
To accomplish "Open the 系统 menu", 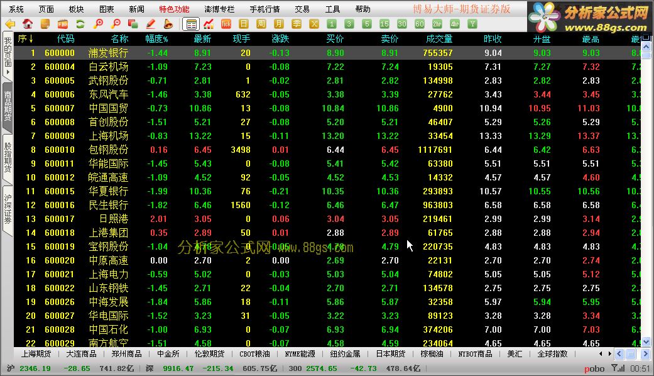I will click(16, 9).
